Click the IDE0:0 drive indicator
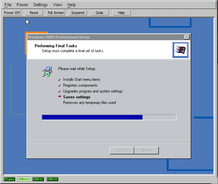This screenshot has height=184, width=218. coord(24,179)
